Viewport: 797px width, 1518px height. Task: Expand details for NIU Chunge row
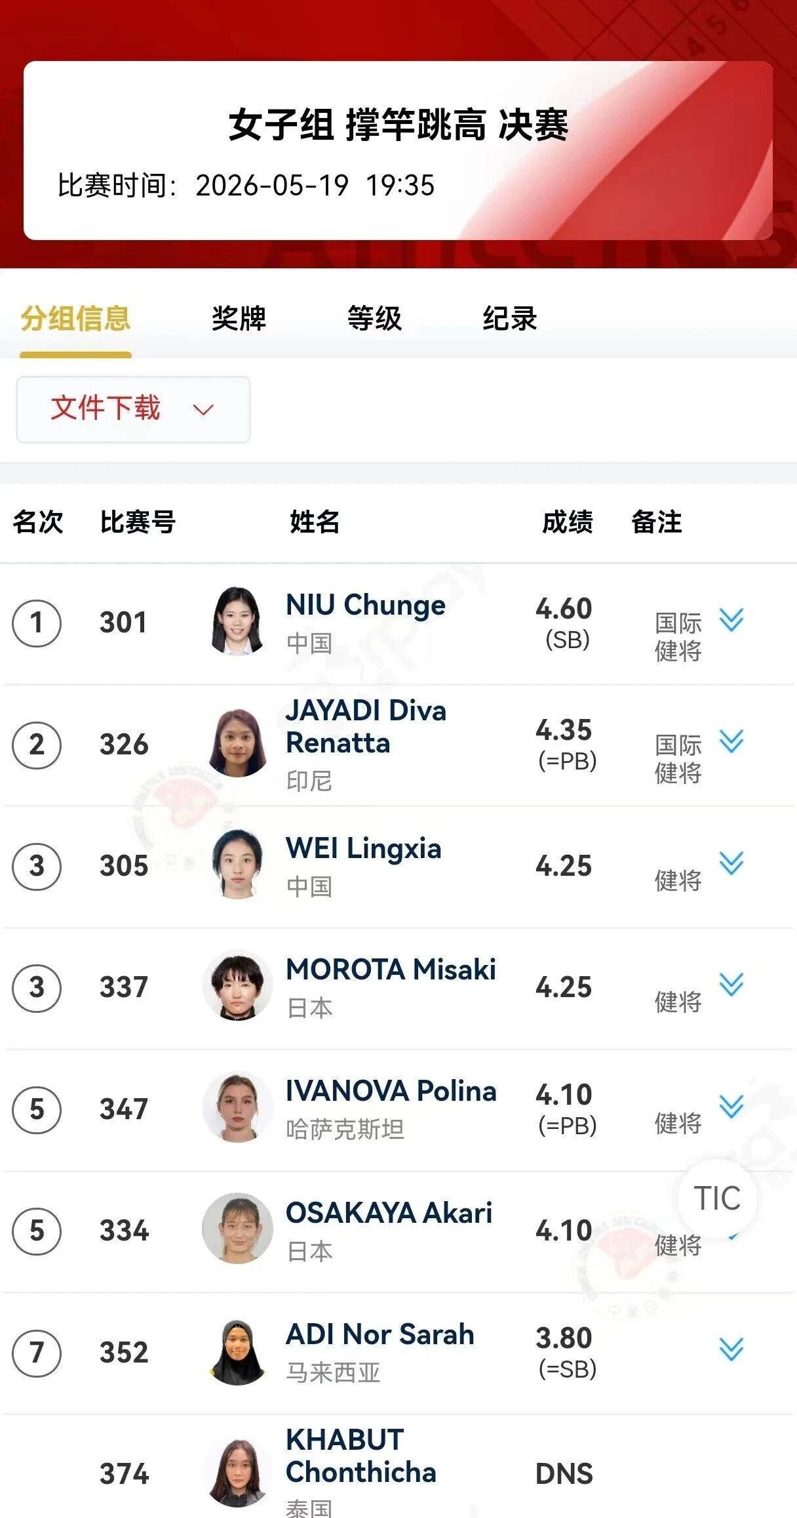tap(731, 620)
